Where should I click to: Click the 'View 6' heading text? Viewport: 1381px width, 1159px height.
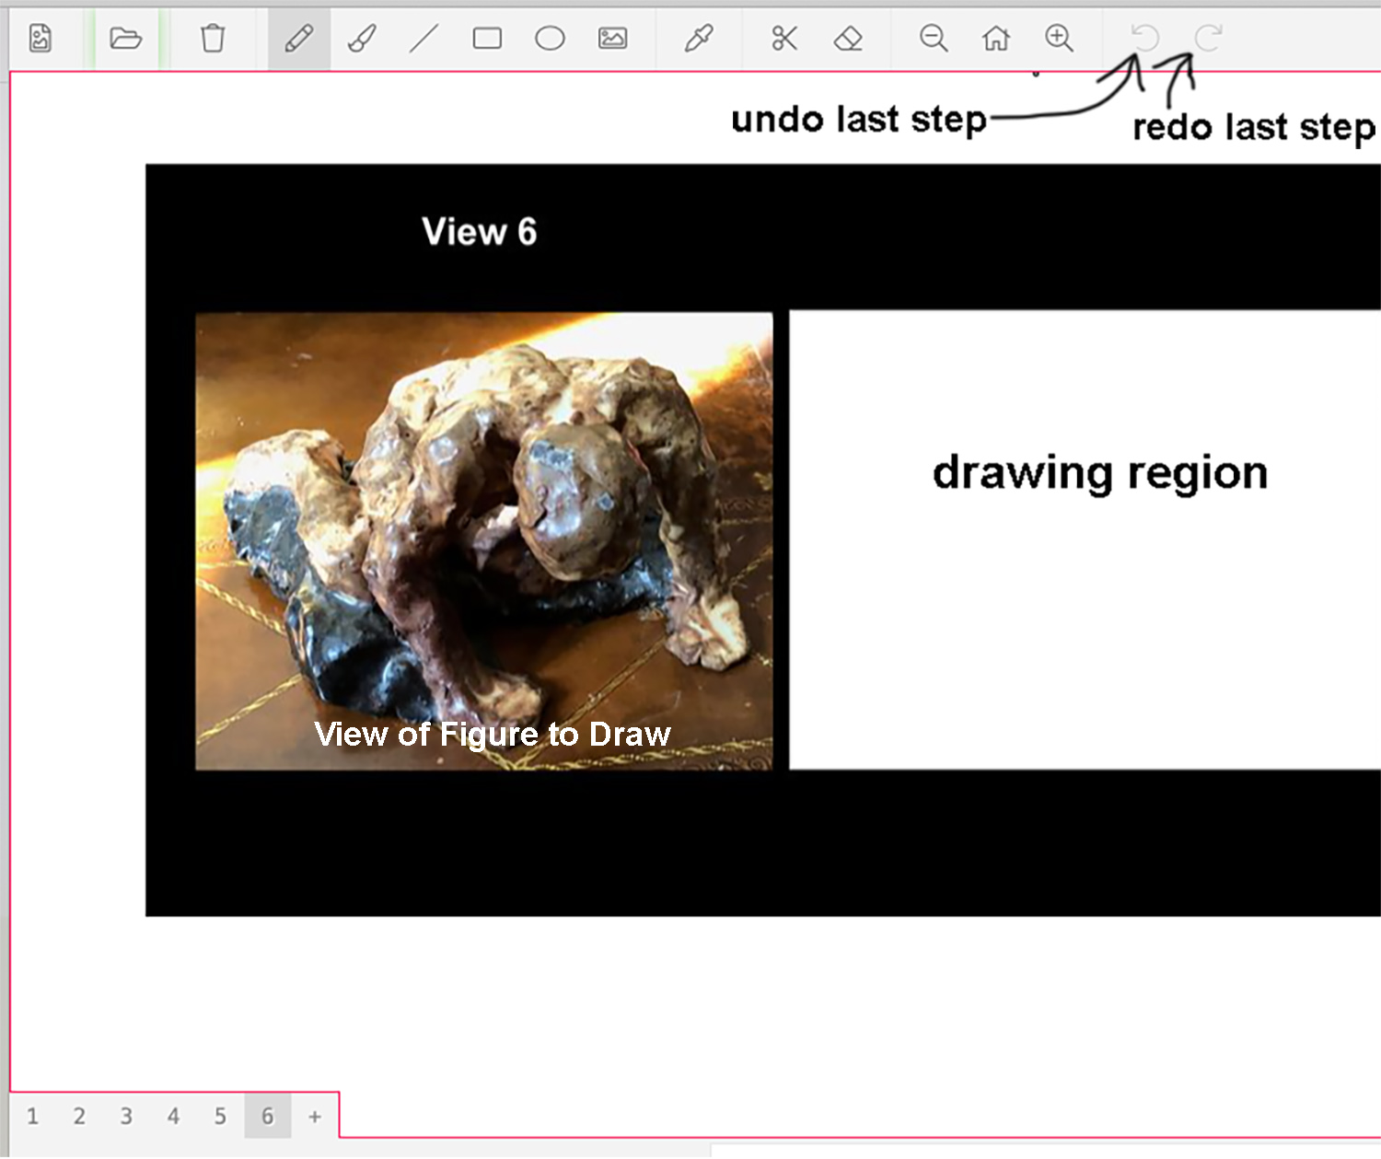coord(480,232)
